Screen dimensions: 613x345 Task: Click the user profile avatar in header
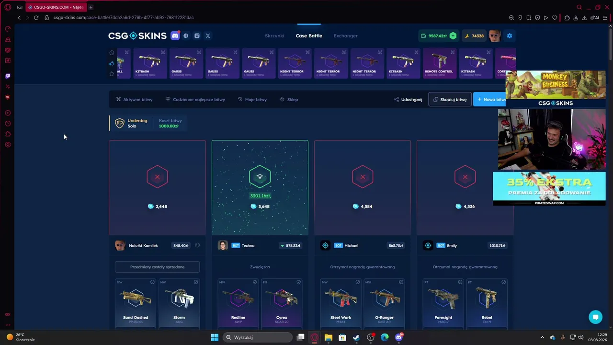tap(495, 35)
